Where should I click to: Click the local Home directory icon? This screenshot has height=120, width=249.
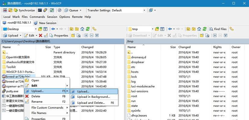tap(82, 29)
